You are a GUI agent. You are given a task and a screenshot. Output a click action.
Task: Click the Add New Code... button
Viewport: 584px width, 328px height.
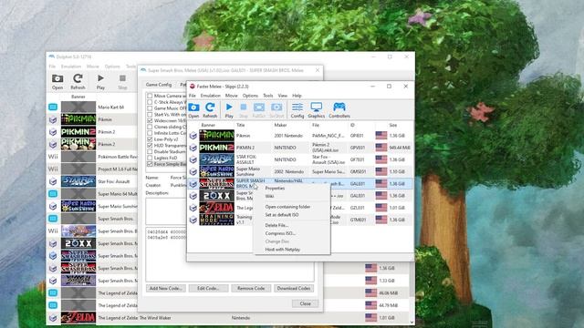(x=166, y=288)
